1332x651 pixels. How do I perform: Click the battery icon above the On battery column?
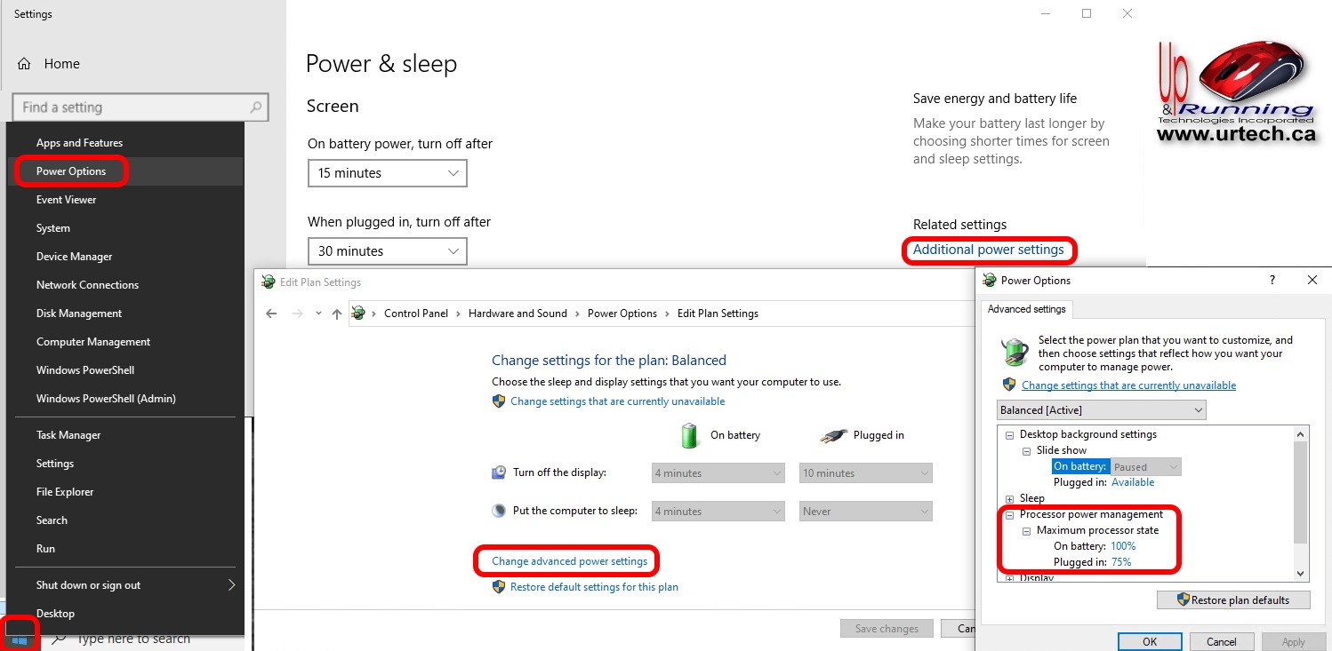coord(689,434)
